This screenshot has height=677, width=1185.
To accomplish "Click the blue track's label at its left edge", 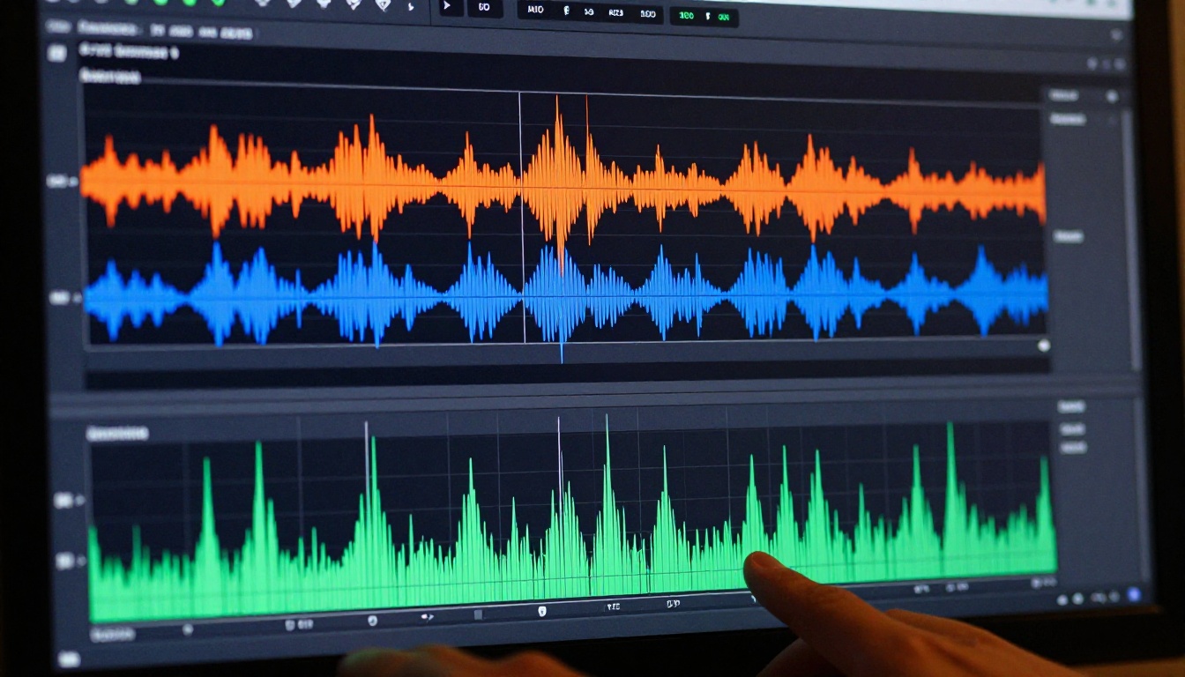I will click(x=60, y=298).
